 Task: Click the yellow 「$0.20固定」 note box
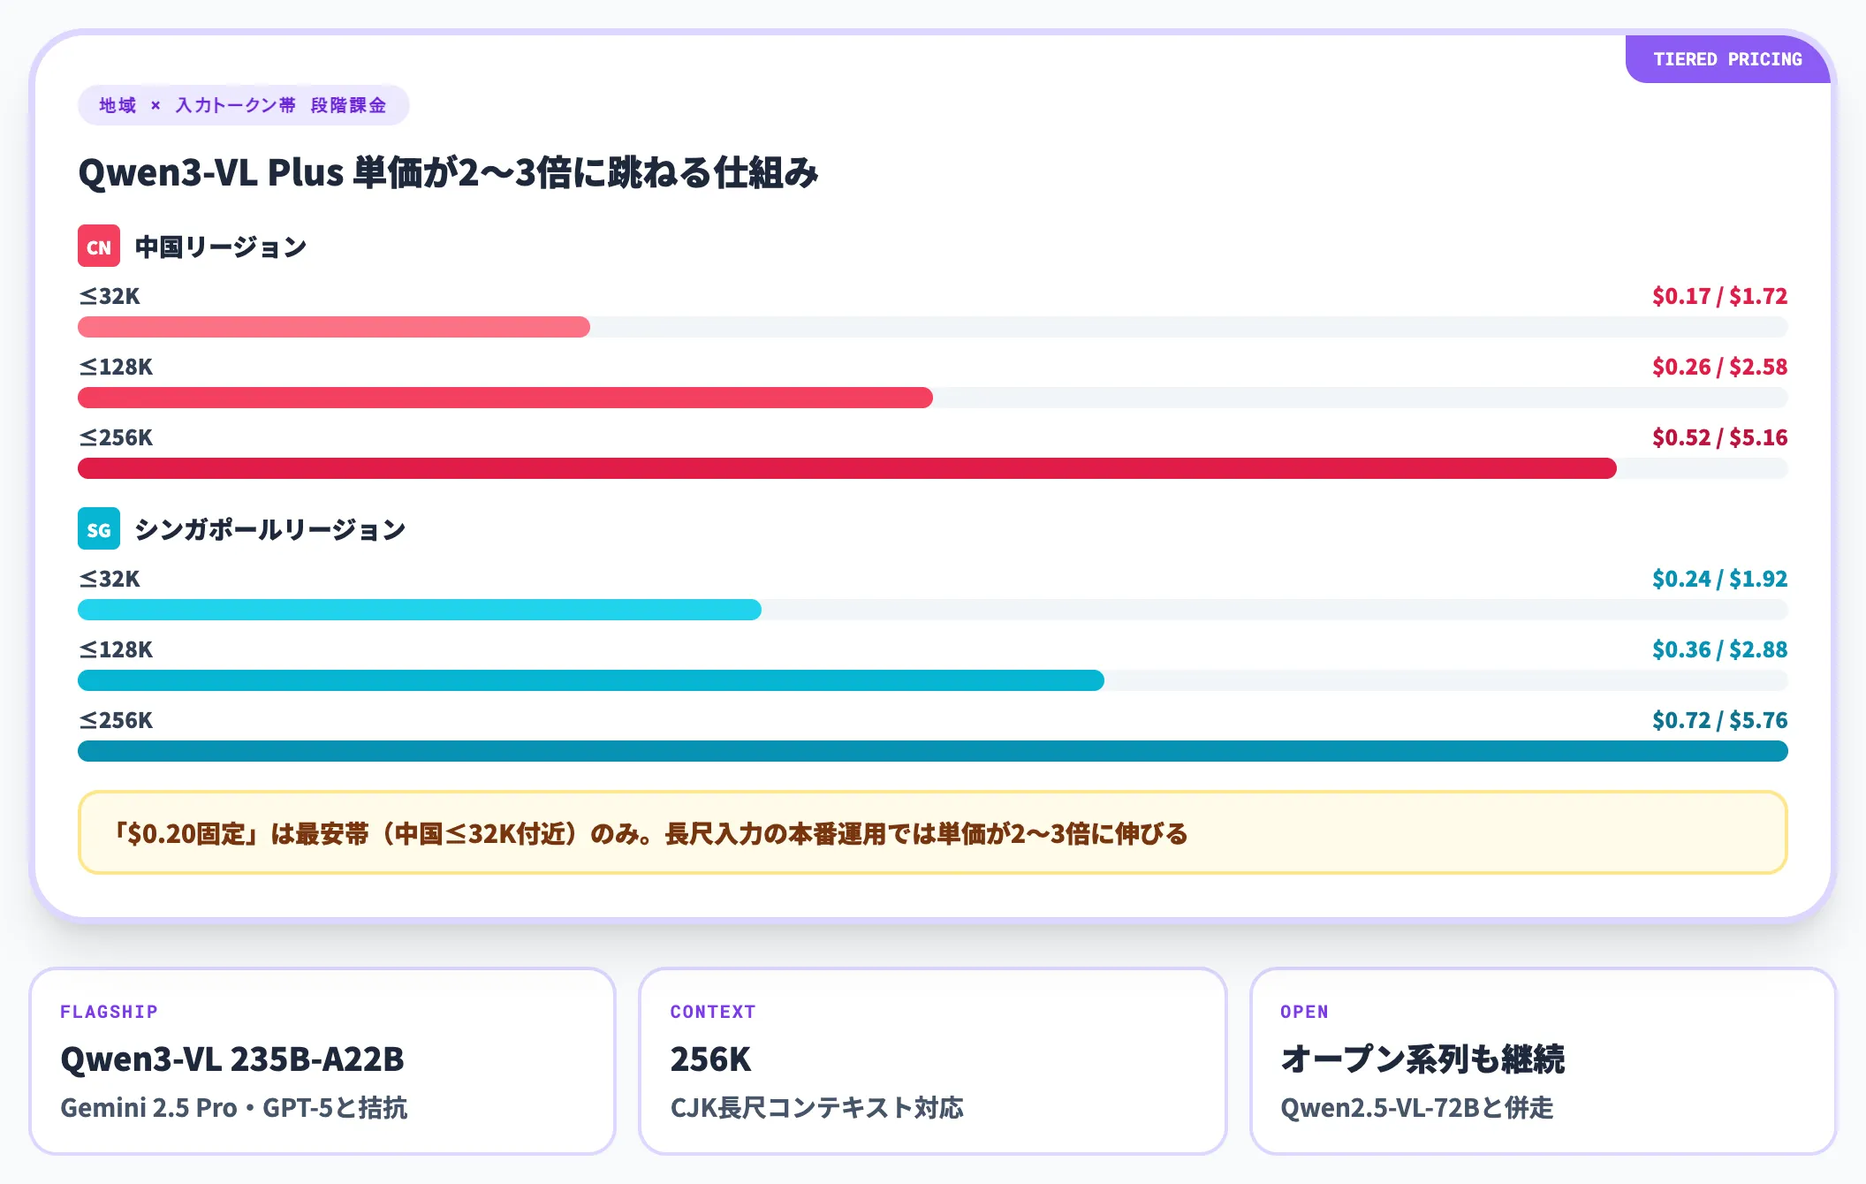[x=933, y=832]
